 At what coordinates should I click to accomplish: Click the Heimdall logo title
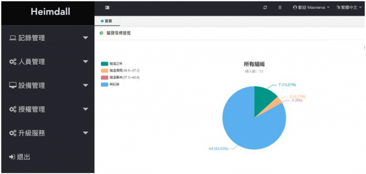(51, 12)
